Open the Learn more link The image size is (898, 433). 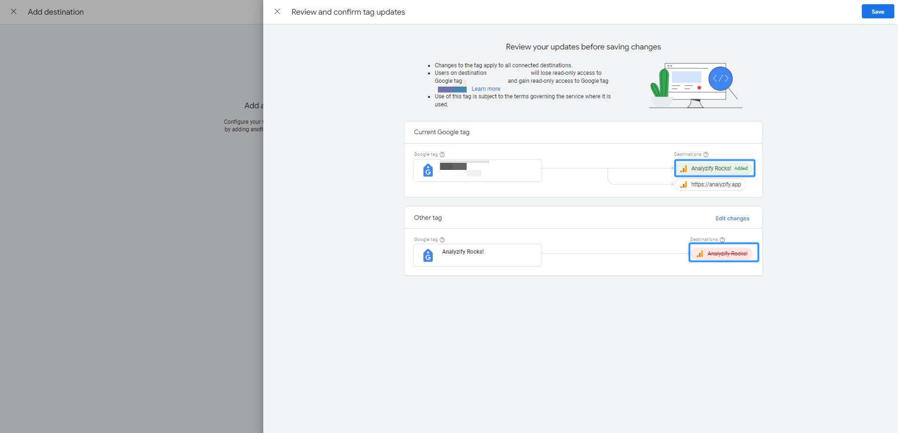[x=485, y=89]
